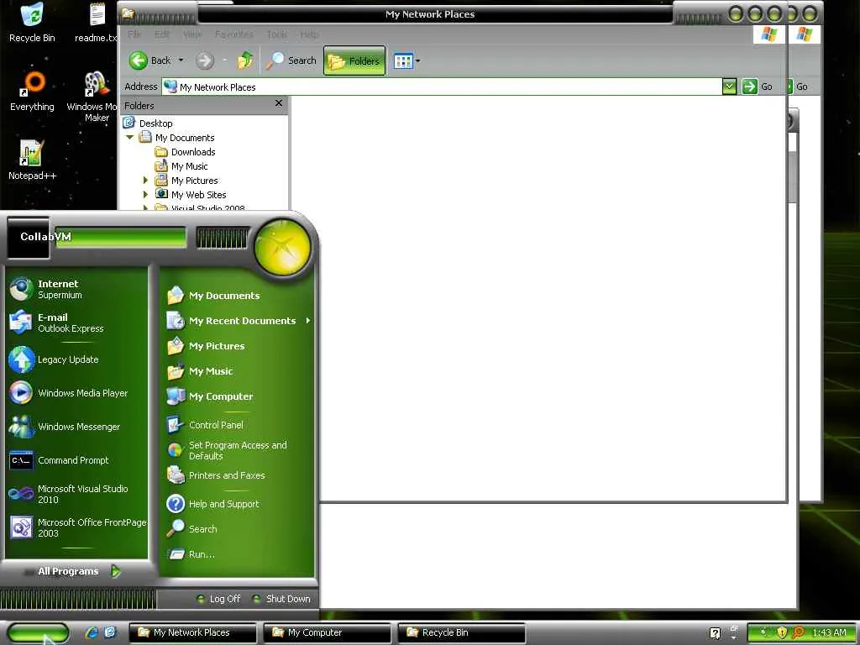Select My Documents in folder tree
This screenshot has width=860, height=645.
coord(185,138)
